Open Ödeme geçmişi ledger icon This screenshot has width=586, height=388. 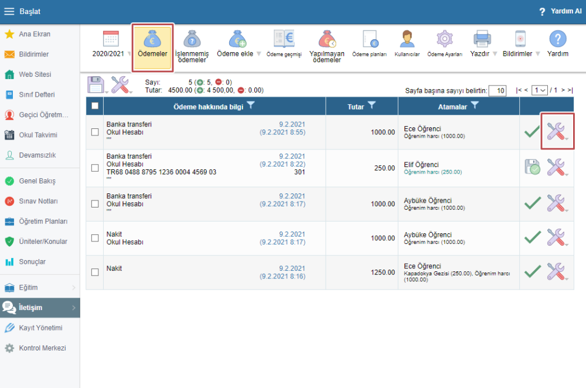[284, 39]
